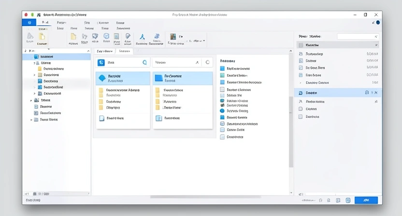Click the color grid swatch icon in the ribbon
This screenshot has width=402, height=216.
172,37
